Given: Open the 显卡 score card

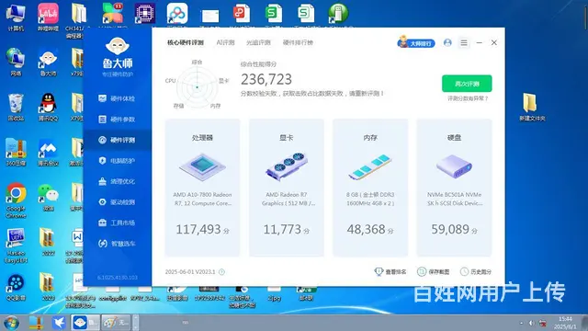Looking at the screenshot, I should point(287,188).
